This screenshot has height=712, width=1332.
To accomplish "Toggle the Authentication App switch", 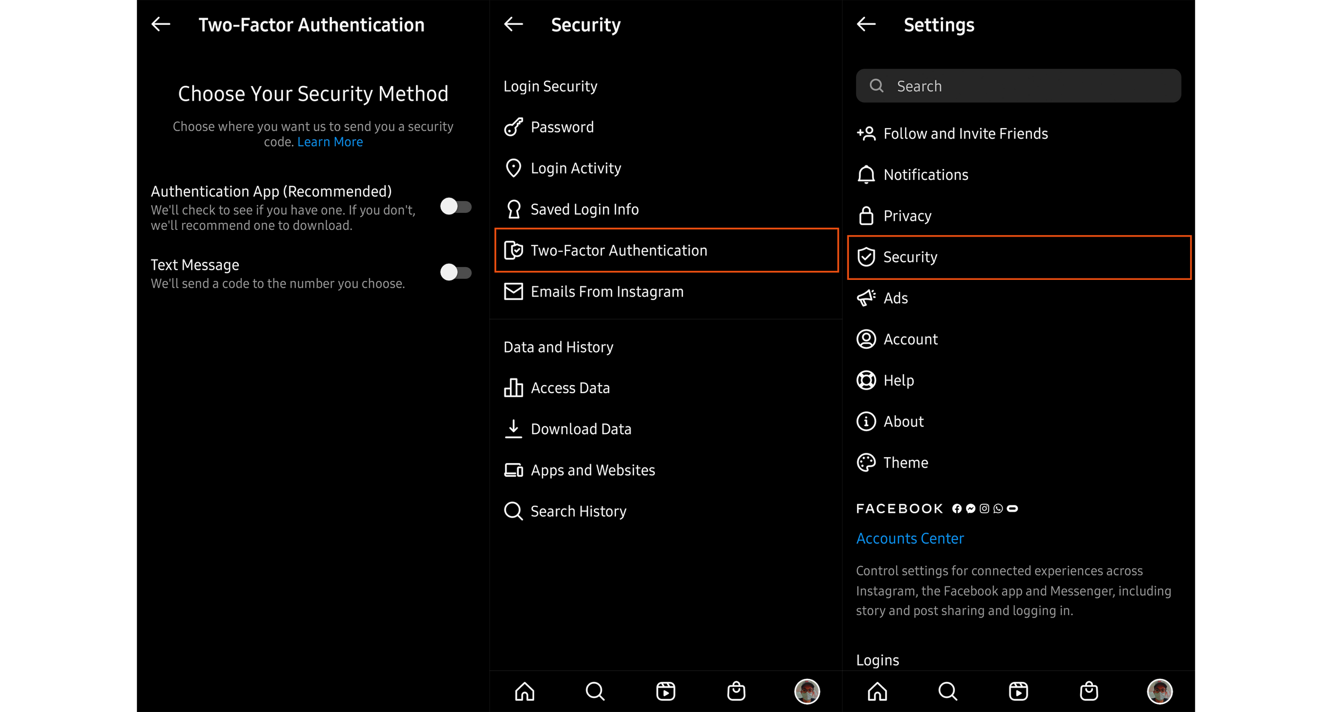I will (x=455, y=207).
